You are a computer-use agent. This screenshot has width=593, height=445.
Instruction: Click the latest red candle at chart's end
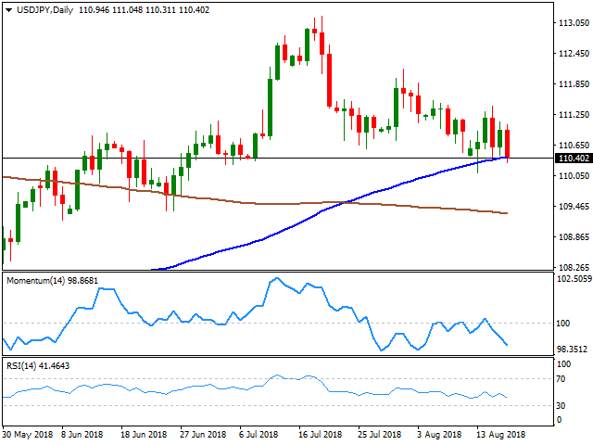tap(507, 144)
